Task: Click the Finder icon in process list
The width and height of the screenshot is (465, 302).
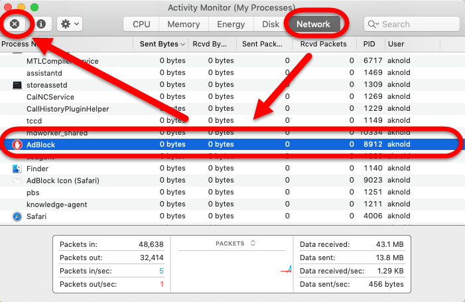Action: coord(17,169)
